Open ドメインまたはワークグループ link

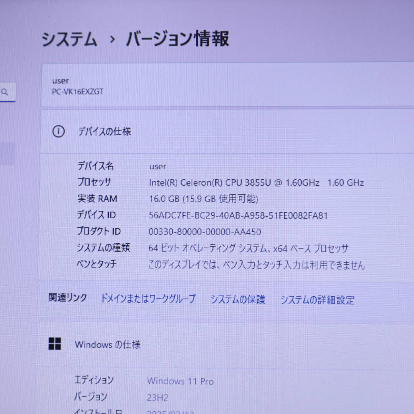click(x=148, y=298)
